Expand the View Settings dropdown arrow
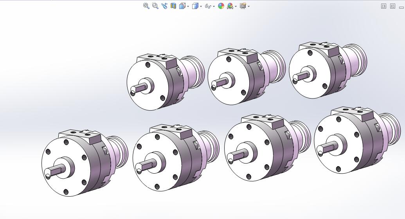Viewport: 405px width, 219px height. (x=248, y=6)
